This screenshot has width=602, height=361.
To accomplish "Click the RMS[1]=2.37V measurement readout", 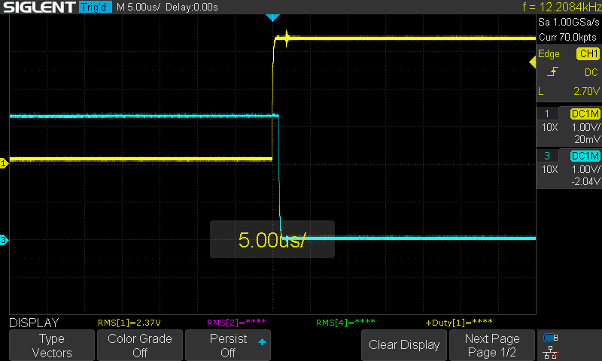I will click(128, 323).
